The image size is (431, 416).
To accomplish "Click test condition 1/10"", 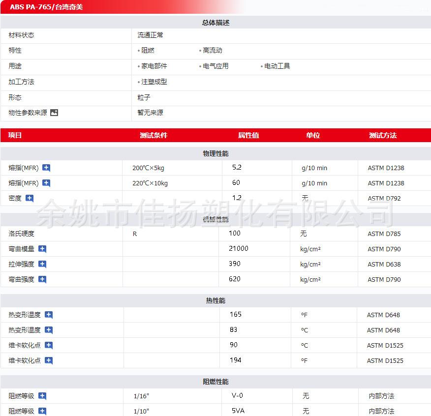I will 141,412.
